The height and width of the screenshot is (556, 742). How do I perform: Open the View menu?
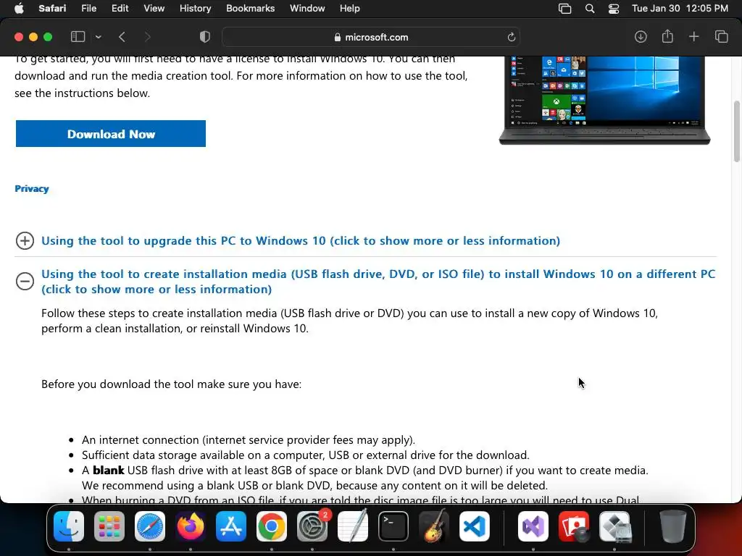click(154, 9)
